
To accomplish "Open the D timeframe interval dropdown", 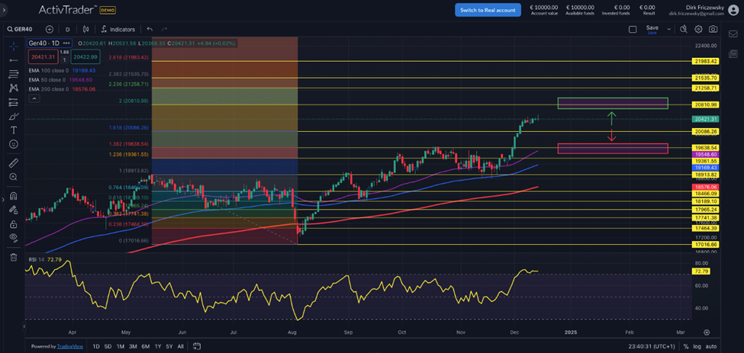I will click(68, 29).
